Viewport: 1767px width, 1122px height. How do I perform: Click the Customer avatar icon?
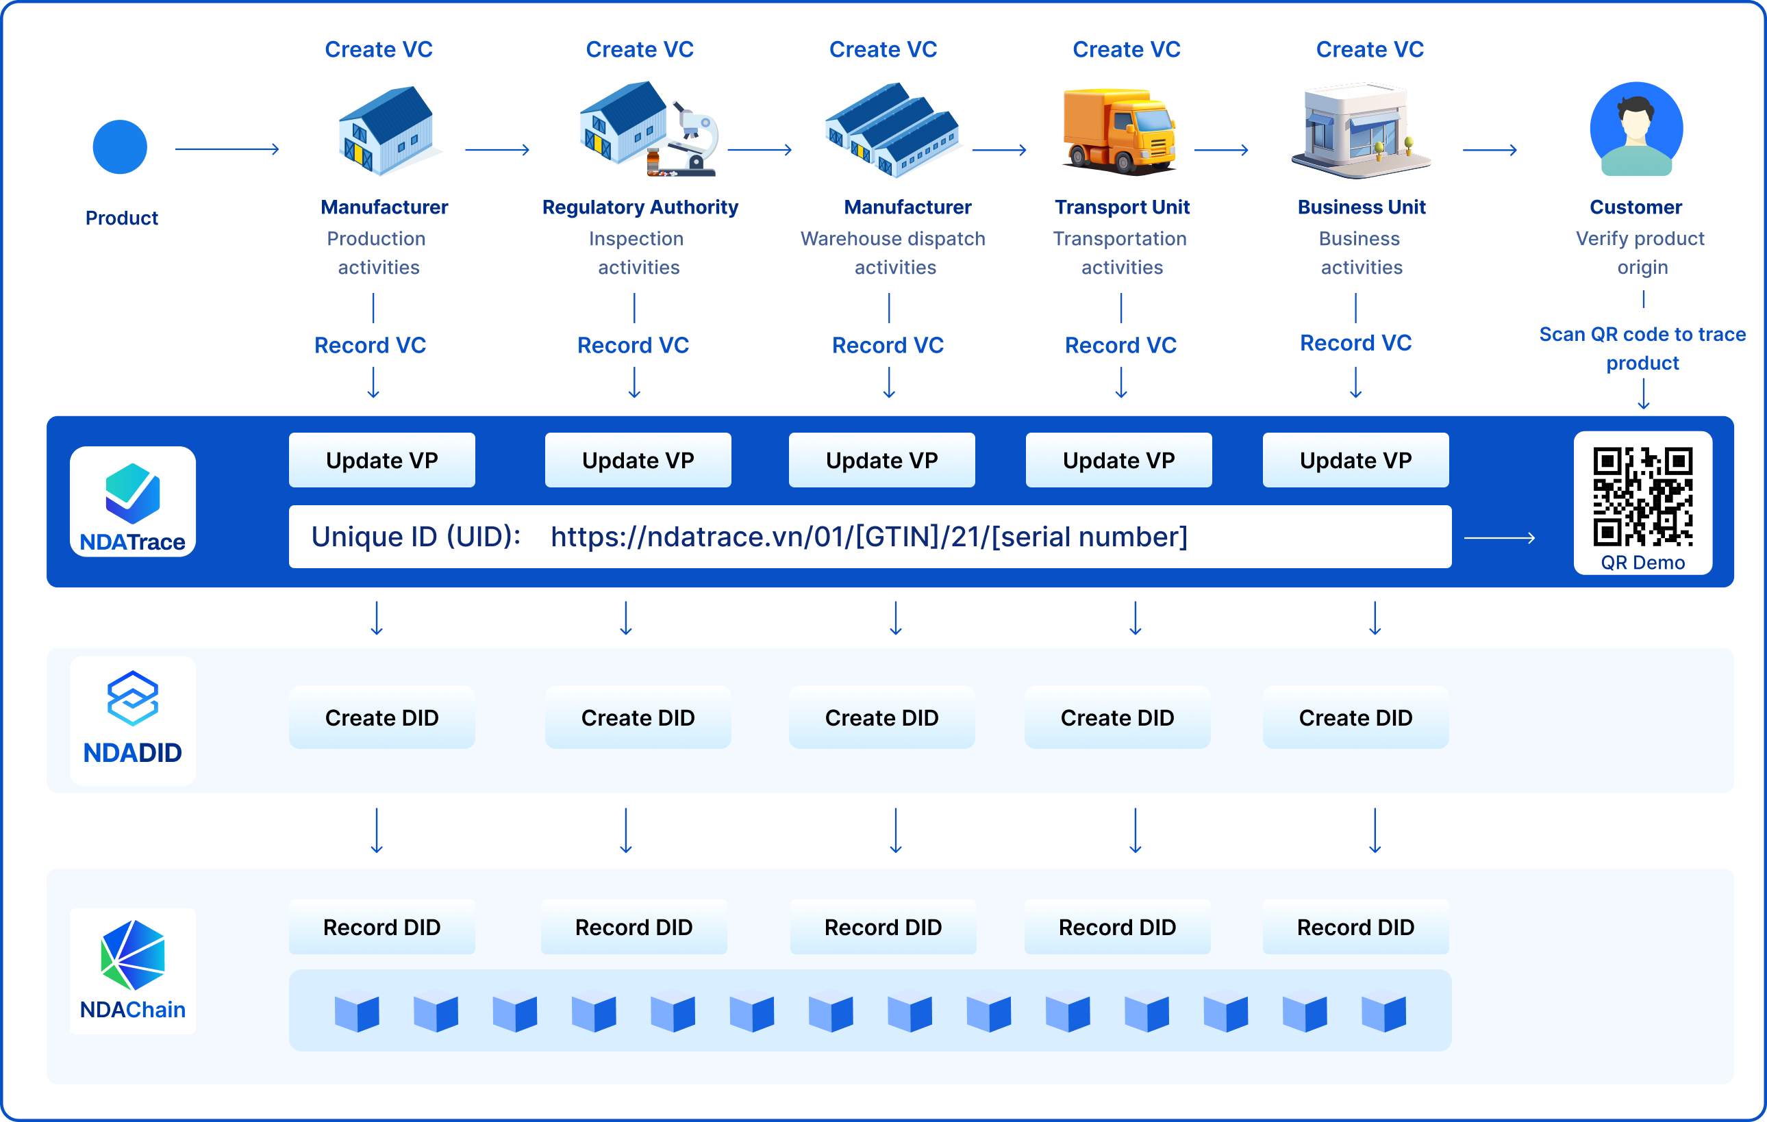tap(1636, 129)
